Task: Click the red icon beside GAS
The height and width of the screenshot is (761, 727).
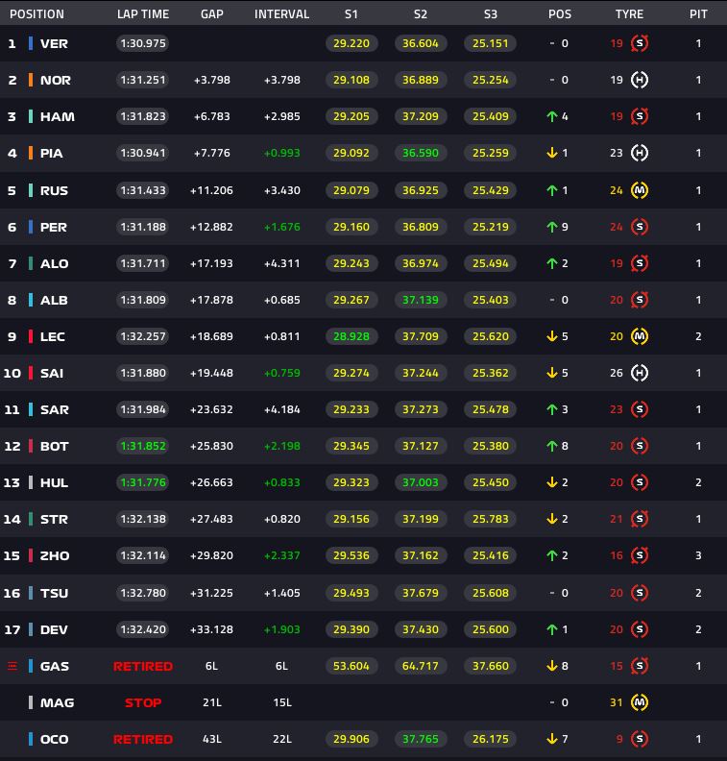Action: point(12,666)
